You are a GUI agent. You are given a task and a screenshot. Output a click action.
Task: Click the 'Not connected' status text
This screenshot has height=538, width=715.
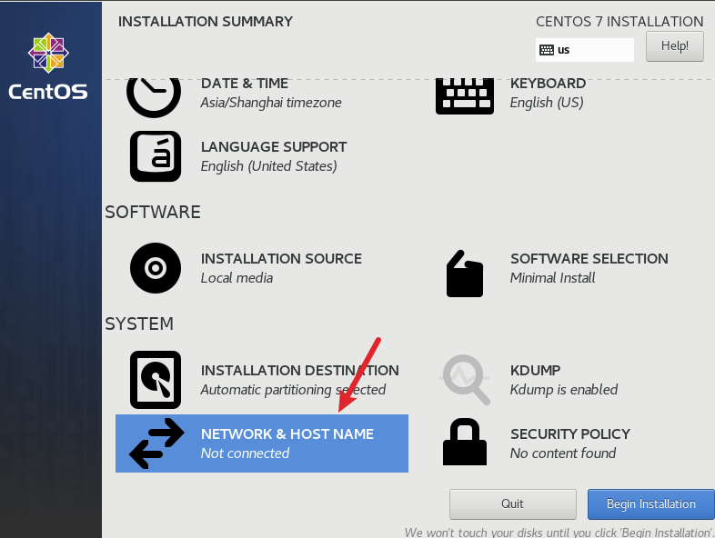pos(245,453)
